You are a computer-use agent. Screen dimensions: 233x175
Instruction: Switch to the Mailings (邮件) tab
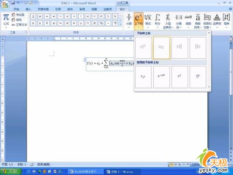tap(70, 9)
